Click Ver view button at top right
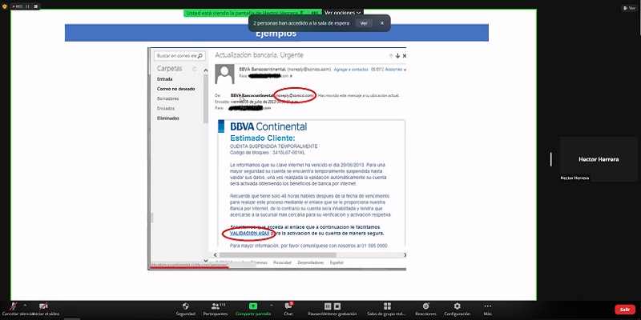 point(629,8)
